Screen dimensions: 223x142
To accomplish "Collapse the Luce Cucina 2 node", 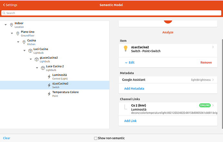I will (x=37, y=68).
